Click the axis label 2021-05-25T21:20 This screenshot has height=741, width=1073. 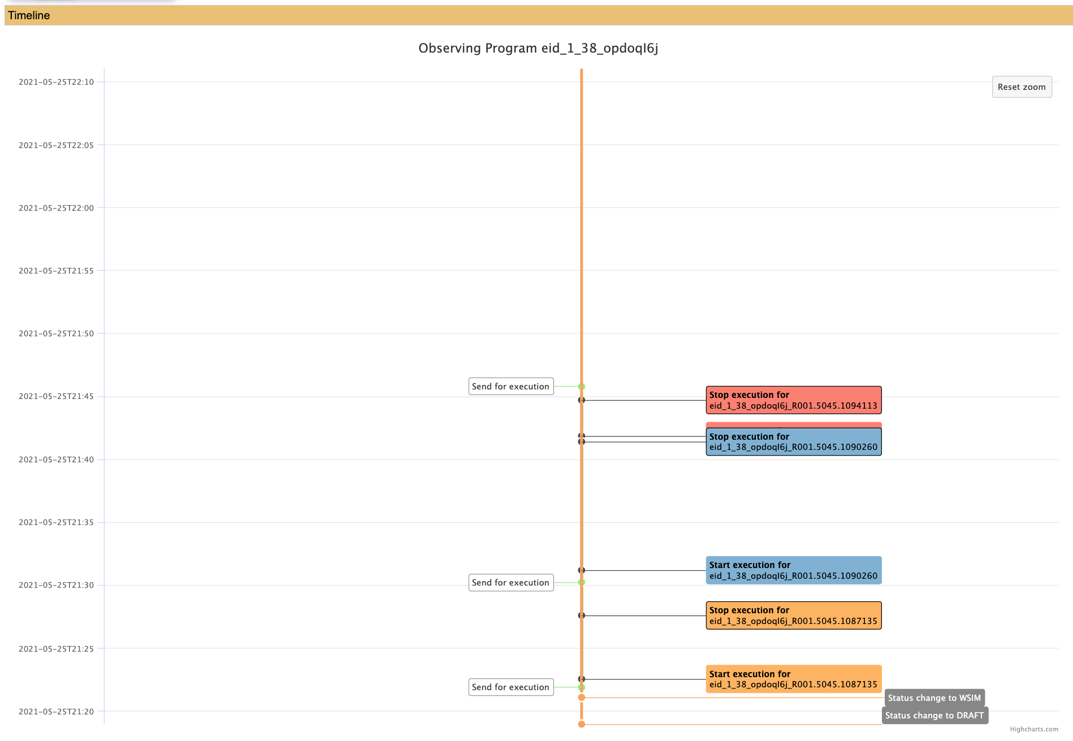click(57, 712)
